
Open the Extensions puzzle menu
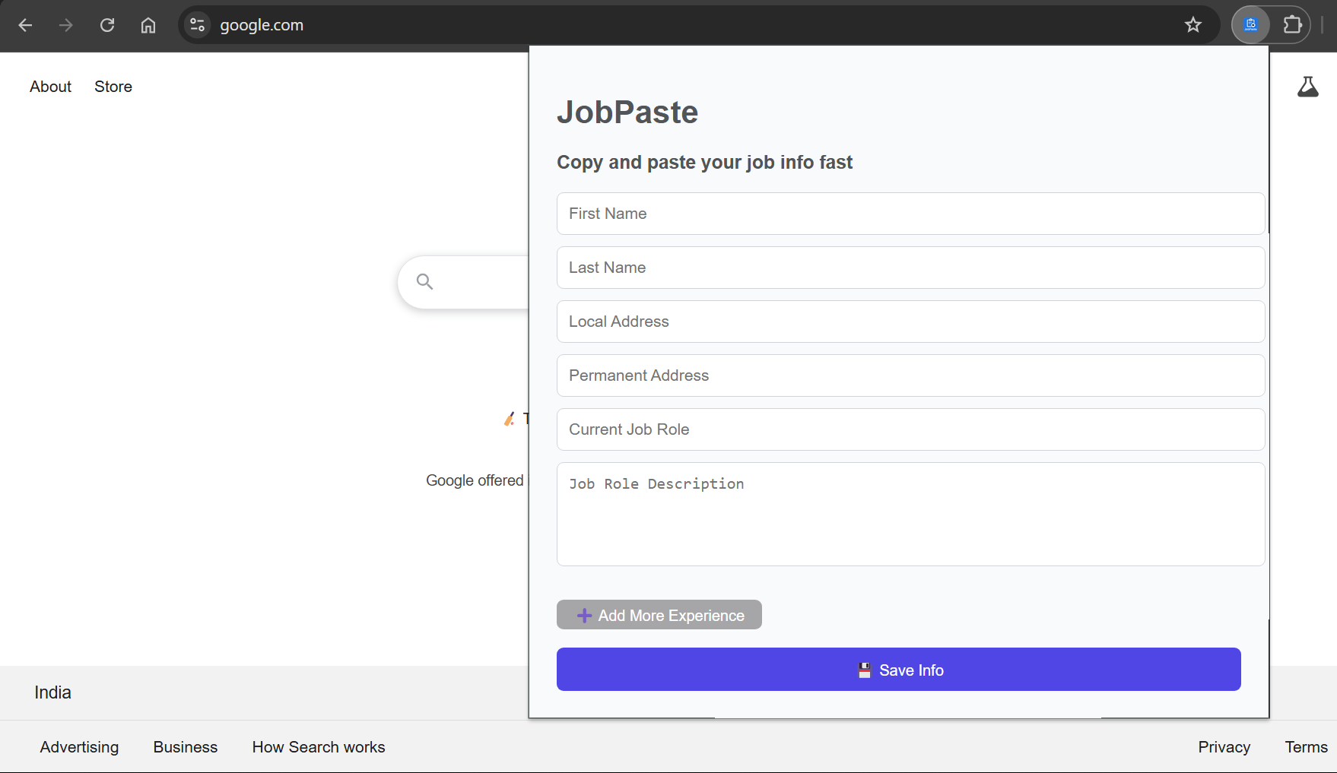coord(1292,25)
